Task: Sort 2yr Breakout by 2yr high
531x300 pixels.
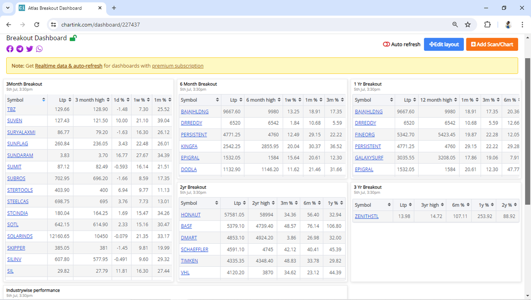Action: (x=263, y=203)
